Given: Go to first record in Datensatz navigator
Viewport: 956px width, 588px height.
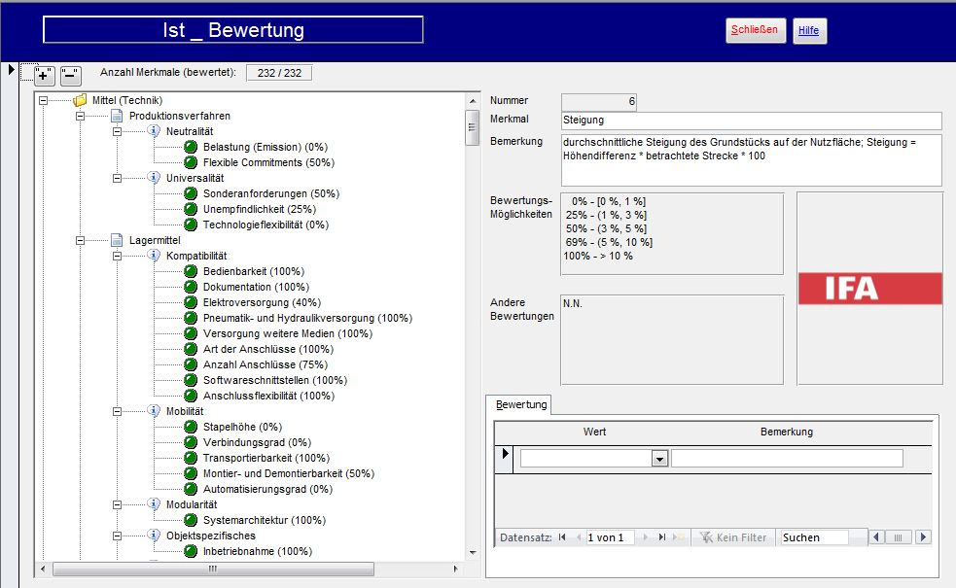Looking at the screenshot, I should 562,537.
